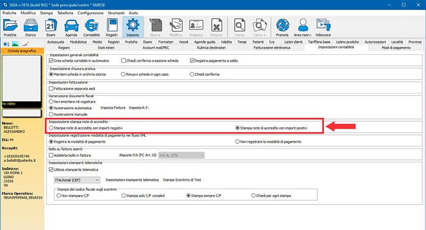This screenshot has height=230, width=426.
Task: Check Addebita bollo in fattura
Action: coord(52,156)
